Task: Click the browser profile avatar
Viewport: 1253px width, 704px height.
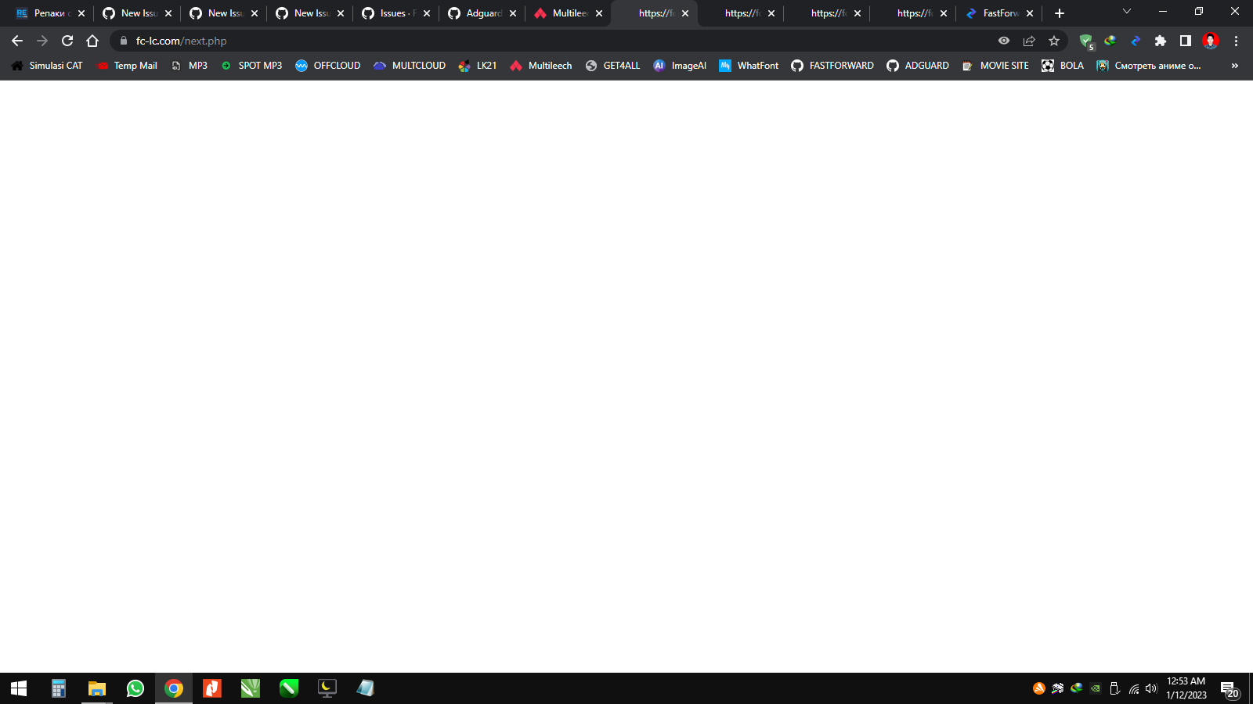Action: coord(1211,41)
